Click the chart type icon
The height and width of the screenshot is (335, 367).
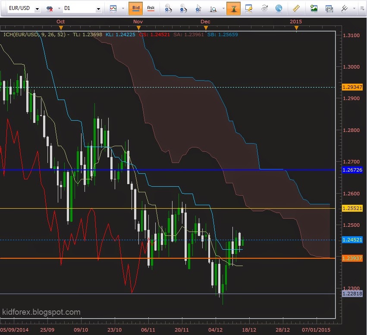113,9
